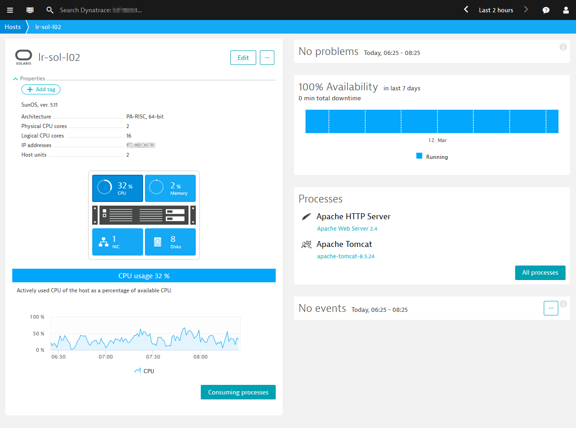Click the Edit button

point(243,58)
